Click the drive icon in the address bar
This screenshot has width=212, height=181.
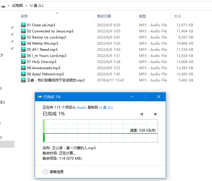tap(3, 6)
